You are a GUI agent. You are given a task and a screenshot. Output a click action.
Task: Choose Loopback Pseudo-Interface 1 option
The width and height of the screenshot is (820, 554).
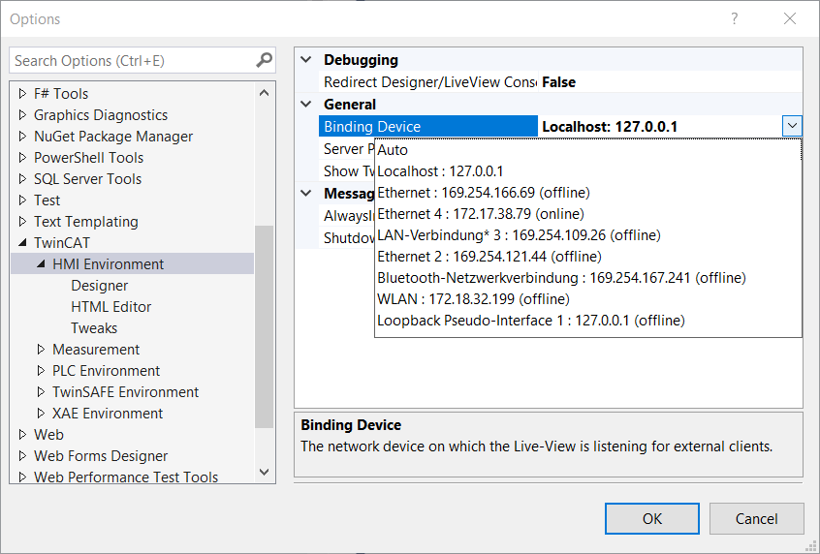[x=588, y=321]
